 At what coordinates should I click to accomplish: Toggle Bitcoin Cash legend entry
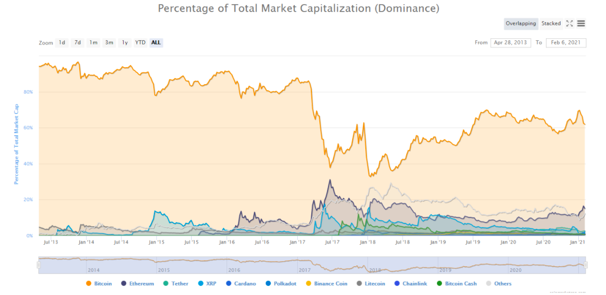tap(457, 284)
